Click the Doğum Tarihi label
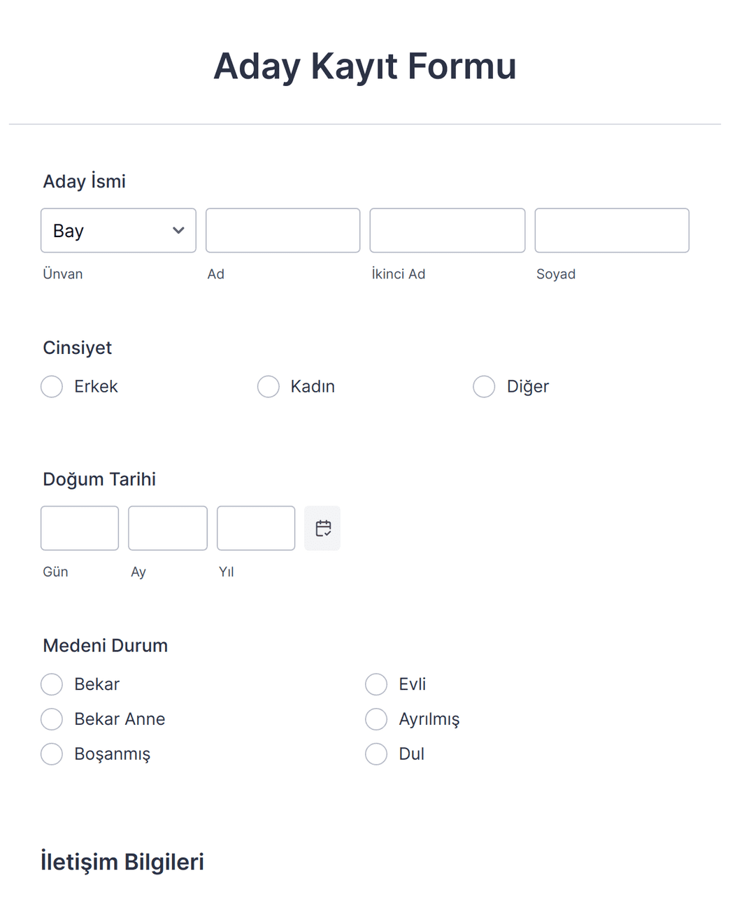Image resolution: width=730 pixels, height=899 pixels. [x=99, y=479]
